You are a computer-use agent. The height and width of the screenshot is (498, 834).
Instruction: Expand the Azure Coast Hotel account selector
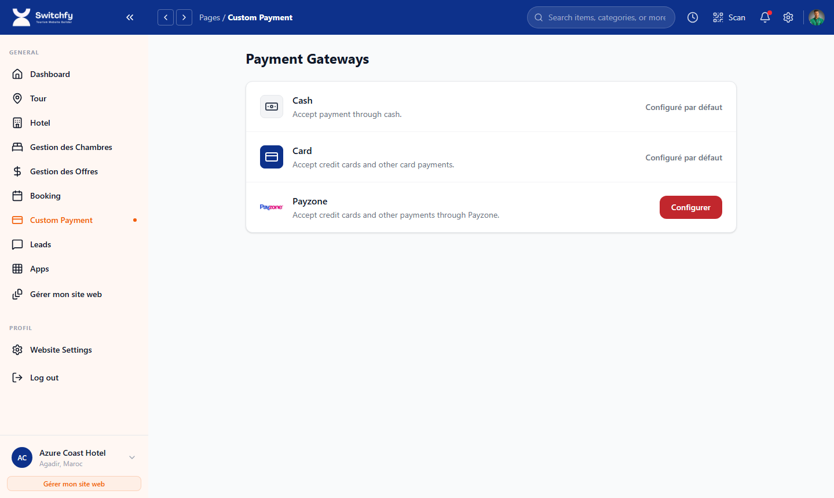pyautogui.click(x=132, y=457)
